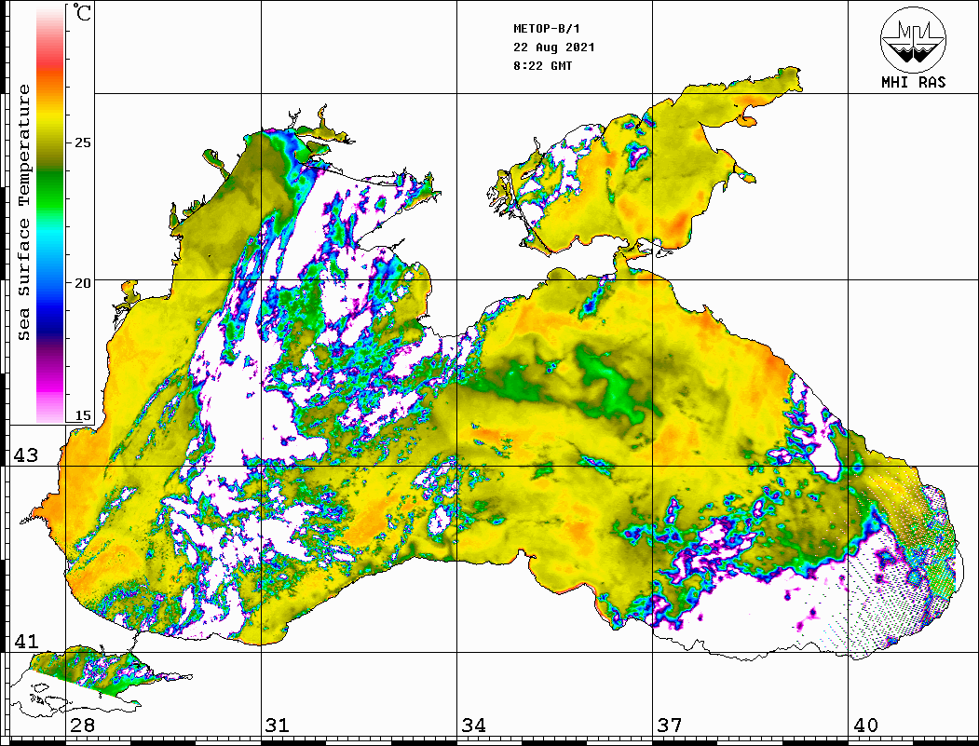Screen dimensions: 979x746
Task: Click the 20 degree tick label
Action: click(x=83, y=282)
